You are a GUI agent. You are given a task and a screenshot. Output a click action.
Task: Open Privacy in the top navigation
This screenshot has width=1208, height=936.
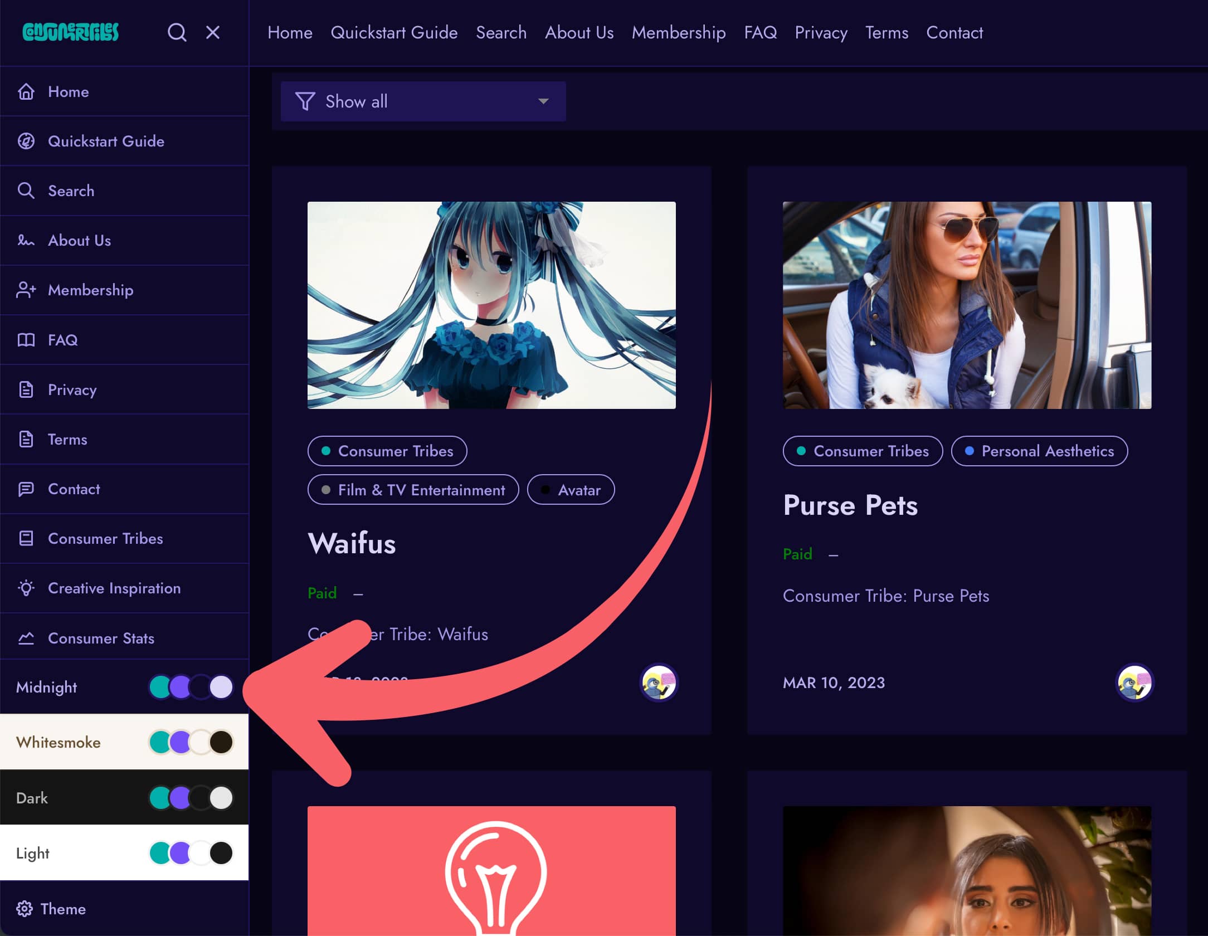(x=821, y=32)
